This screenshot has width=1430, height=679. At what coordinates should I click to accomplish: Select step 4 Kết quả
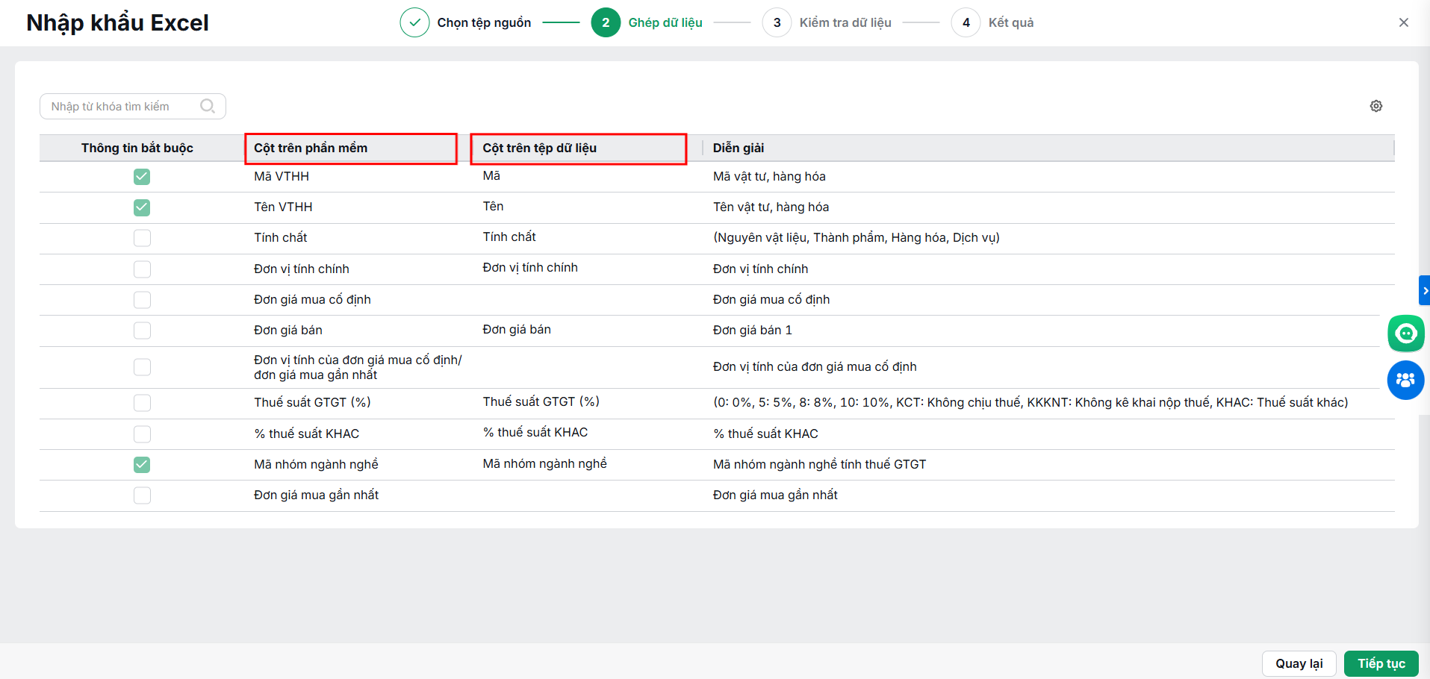(993, 22)
